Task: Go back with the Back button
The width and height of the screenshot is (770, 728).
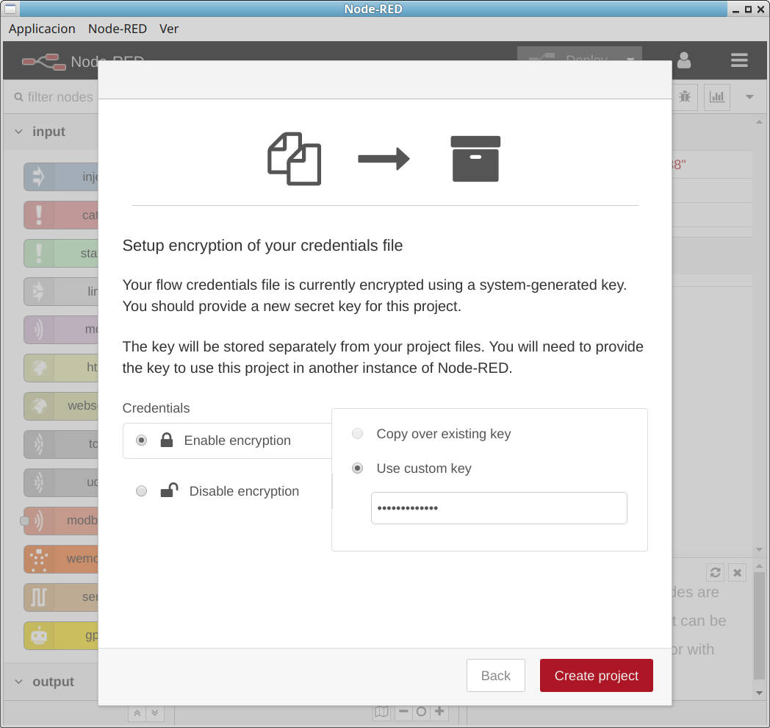Action: pos(495,676)
